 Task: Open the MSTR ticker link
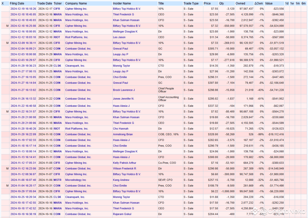tap(57, 180)
